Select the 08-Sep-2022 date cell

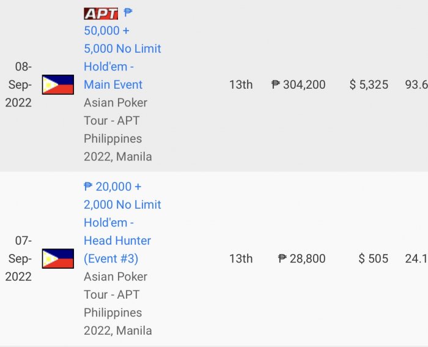(x=18, y=84)
